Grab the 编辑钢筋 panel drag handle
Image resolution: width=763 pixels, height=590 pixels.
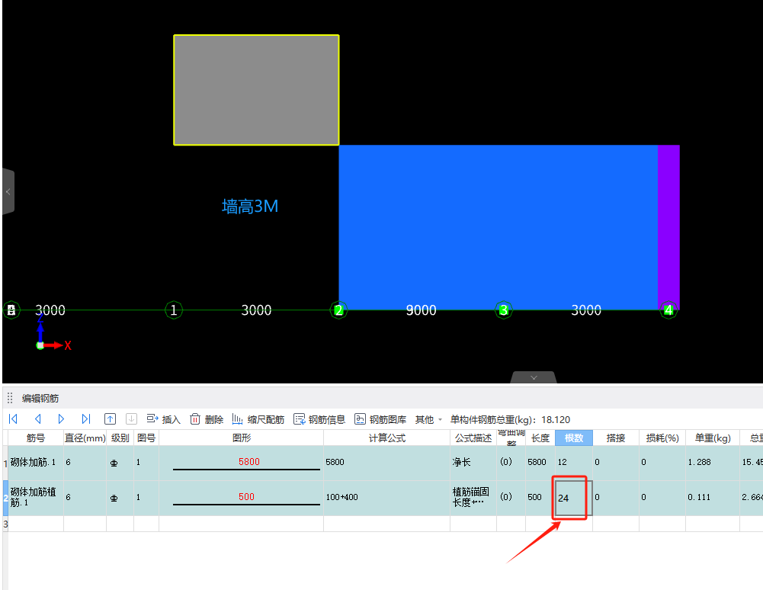10,398
